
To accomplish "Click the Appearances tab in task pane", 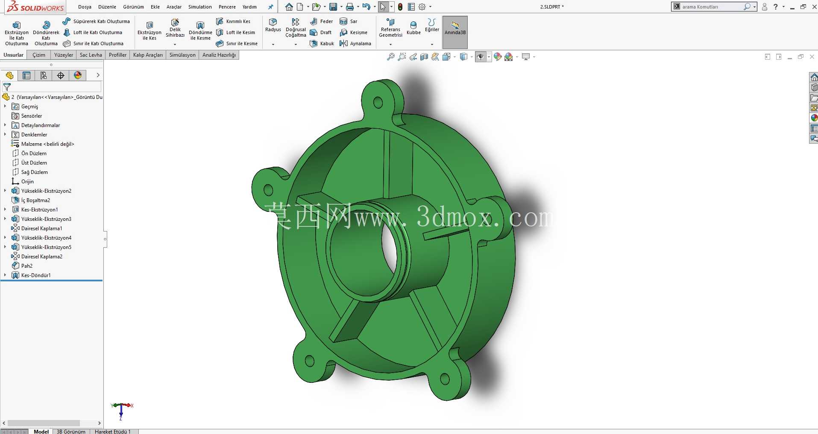I will point(814,118).
